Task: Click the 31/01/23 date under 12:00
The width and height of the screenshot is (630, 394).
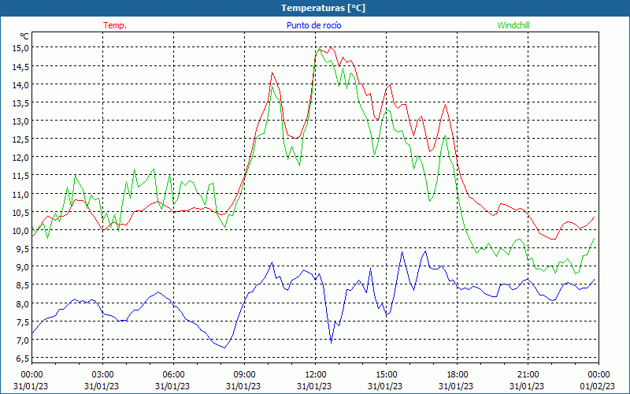Action: (x=314, y=386)
